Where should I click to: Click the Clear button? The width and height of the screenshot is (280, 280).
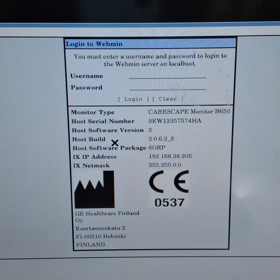(168, 99)
